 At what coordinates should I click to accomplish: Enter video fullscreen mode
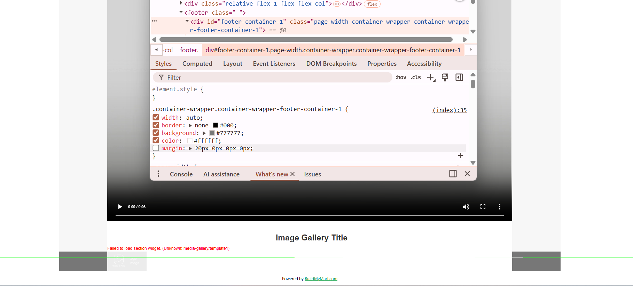point(483,207)
